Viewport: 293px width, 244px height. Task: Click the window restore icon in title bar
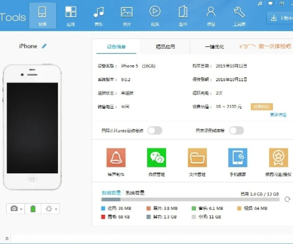(282, 3)
